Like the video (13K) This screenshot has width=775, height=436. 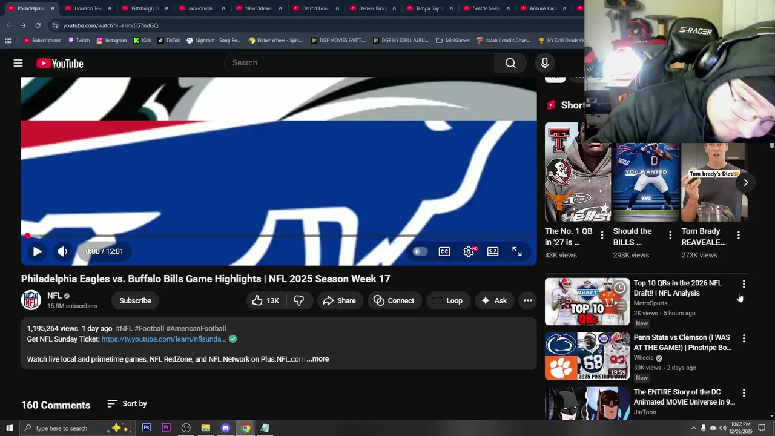[265, 300]
